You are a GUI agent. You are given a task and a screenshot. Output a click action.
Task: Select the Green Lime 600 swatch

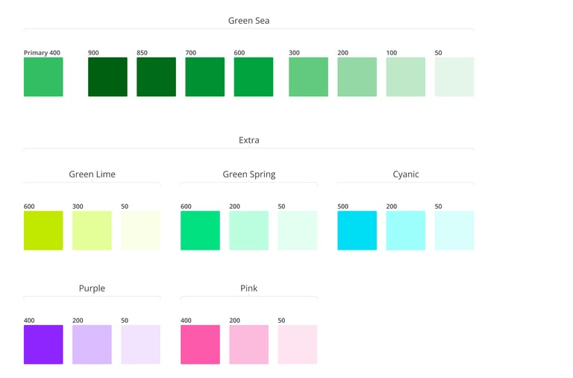(43, 230)
